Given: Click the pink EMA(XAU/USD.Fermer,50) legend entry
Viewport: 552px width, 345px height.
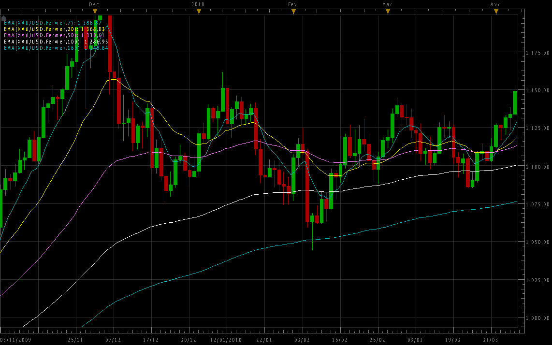Looking at the screenshot, I should tap(55, 36).
